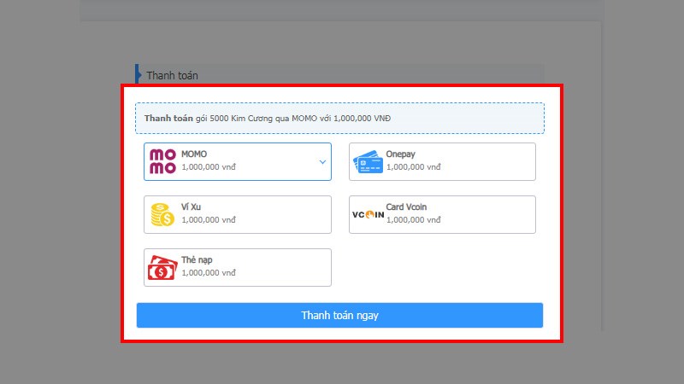The width and height of the screenshot is (684, 384).
Task: Click the Onepay credit card icon
Action: (369, 162)
